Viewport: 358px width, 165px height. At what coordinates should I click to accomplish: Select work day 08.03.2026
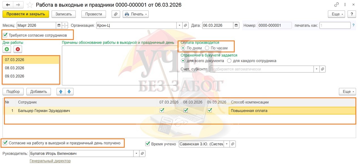[x=31, y=68]
